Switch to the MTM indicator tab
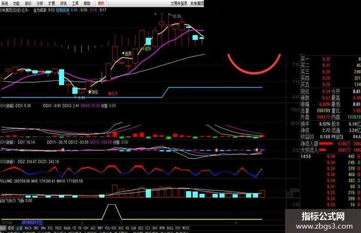Viewport: 361px width, 233px height. (x=162, y=228)
